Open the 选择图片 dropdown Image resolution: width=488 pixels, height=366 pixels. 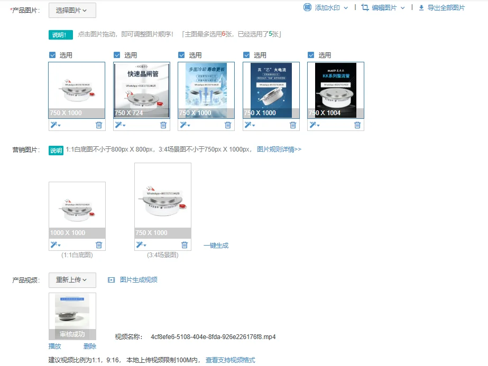pyautogui.click(x=72, y=10)
